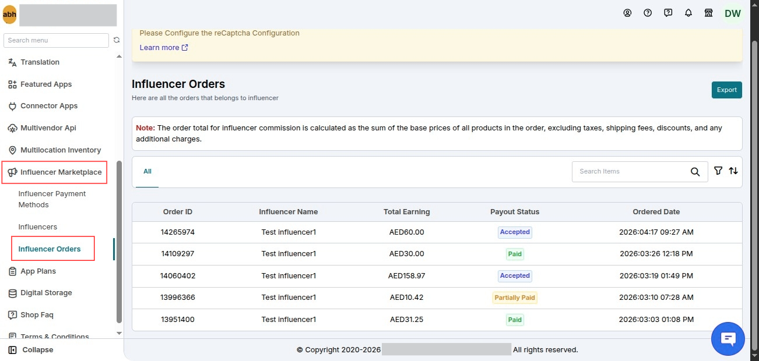Viewport: 759px width, 361px height.
Task: Click the date 2026:03:03 01:08 PM
Action: pyautogui.click(x=656, y=320)
